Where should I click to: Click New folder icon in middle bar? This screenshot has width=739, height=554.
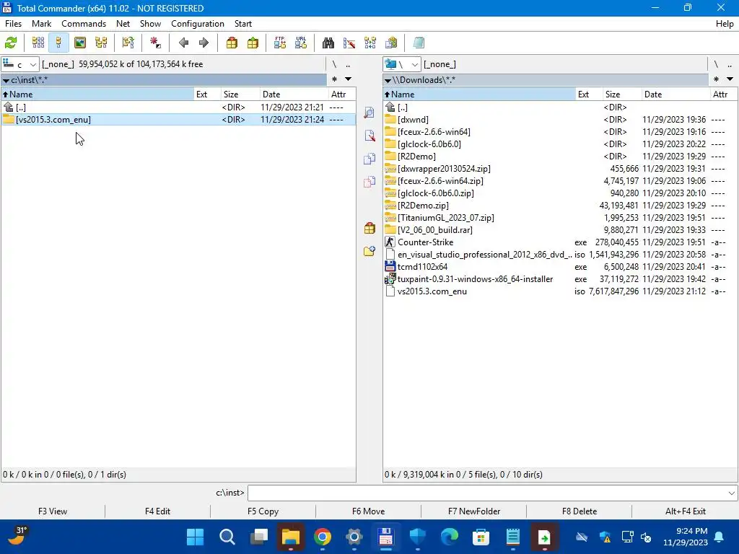tap(369, 252)
